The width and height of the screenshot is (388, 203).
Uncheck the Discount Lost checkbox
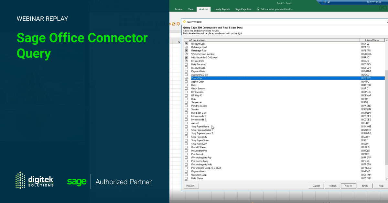point(186,43)
